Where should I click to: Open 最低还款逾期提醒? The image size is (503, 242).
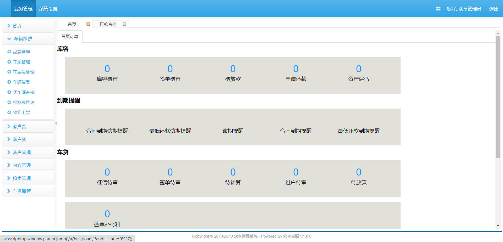click(170, 131)
